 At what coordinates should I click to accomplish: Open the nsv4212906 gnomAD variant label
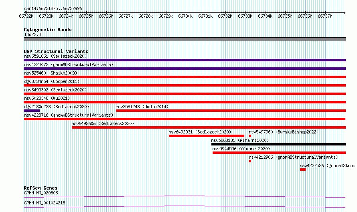[x=293, y=157]
